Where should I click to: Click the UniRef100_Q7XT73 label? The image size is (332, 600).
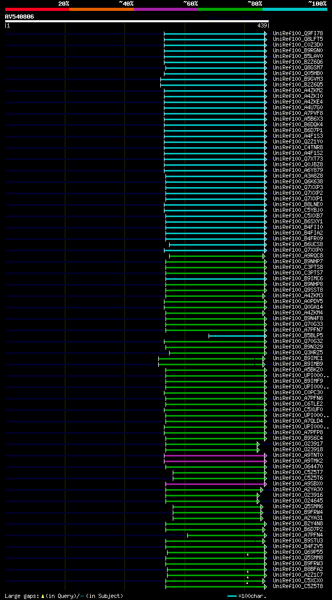[298, 159]
